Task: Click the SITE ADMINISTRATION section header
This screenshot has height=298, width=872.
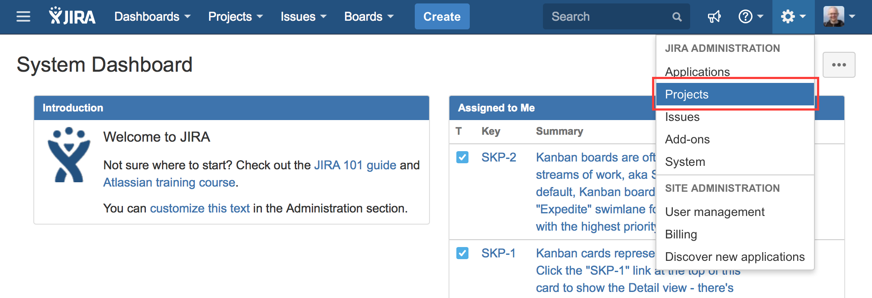Action: pos(723,188)
